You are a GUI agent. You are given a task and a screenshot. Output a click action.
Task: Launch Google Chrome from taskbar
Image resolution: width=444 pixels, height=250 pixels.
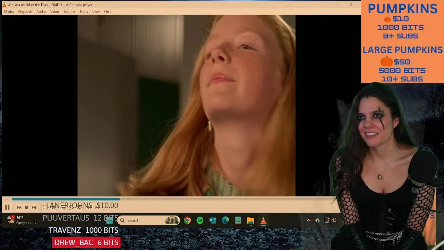pyautogui.click(x=187, y=220)
